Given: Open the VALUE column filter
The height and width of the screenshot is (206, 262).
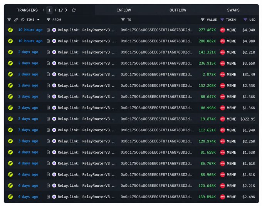Looking at the screenshot, I should tap(203, 20).
